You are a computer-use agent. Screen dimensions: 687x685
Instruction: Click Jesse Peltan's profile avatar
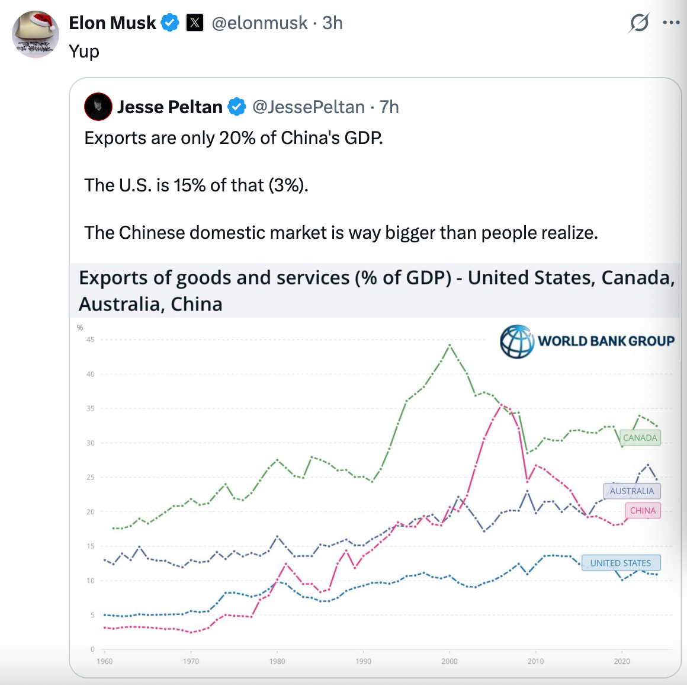98,107
